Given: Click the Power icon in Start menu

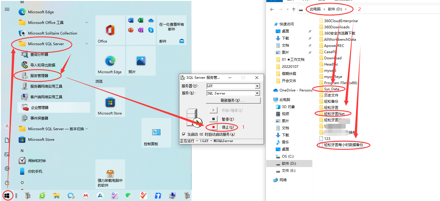Looking at the screenshot, I should click(7, 183).
